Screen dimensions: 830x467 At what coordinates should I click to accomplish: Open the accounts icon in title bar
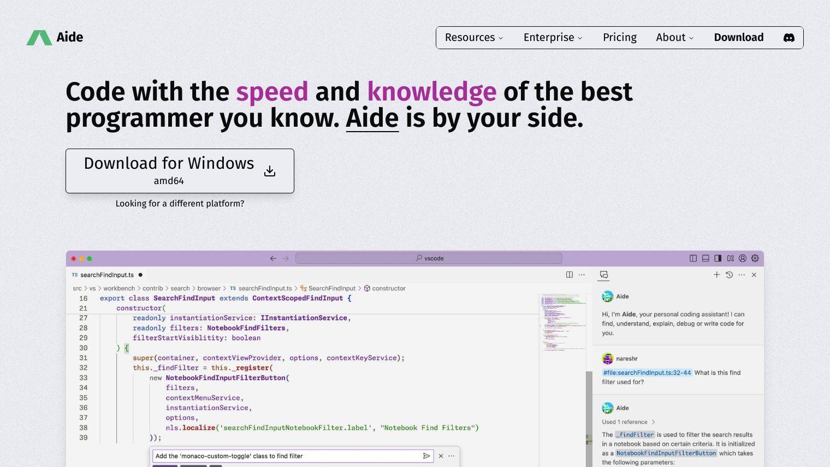click(x=743, y=258)
